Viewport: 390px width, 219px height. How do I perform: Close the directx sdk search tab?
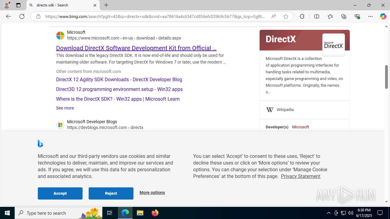pos(95,5)
